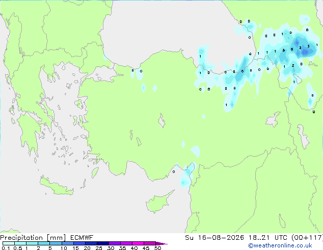The height and width of the screenshot is (250, 323).
Task: Click the above-50 mm arrow tip of legend
Action: point(162,243)
